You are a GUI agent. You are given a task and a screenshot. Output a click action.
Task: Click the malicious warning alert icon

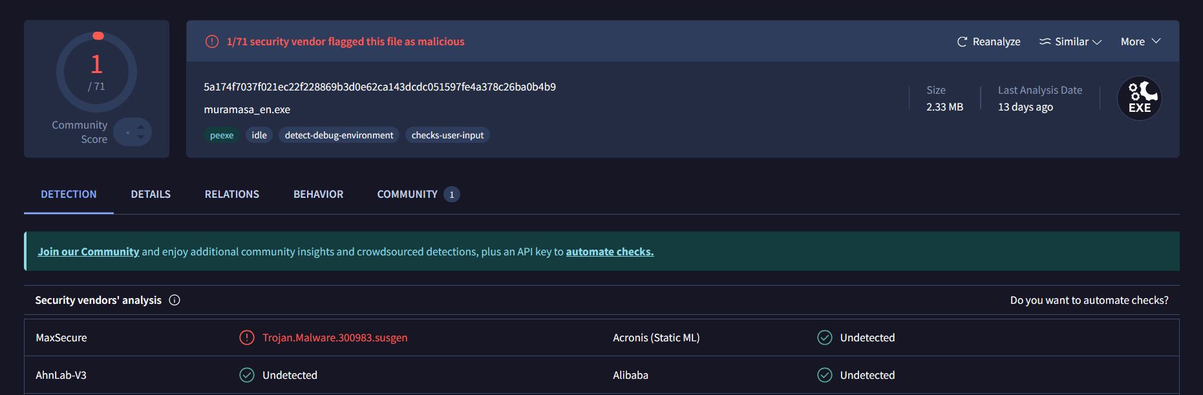click(212, 41)
